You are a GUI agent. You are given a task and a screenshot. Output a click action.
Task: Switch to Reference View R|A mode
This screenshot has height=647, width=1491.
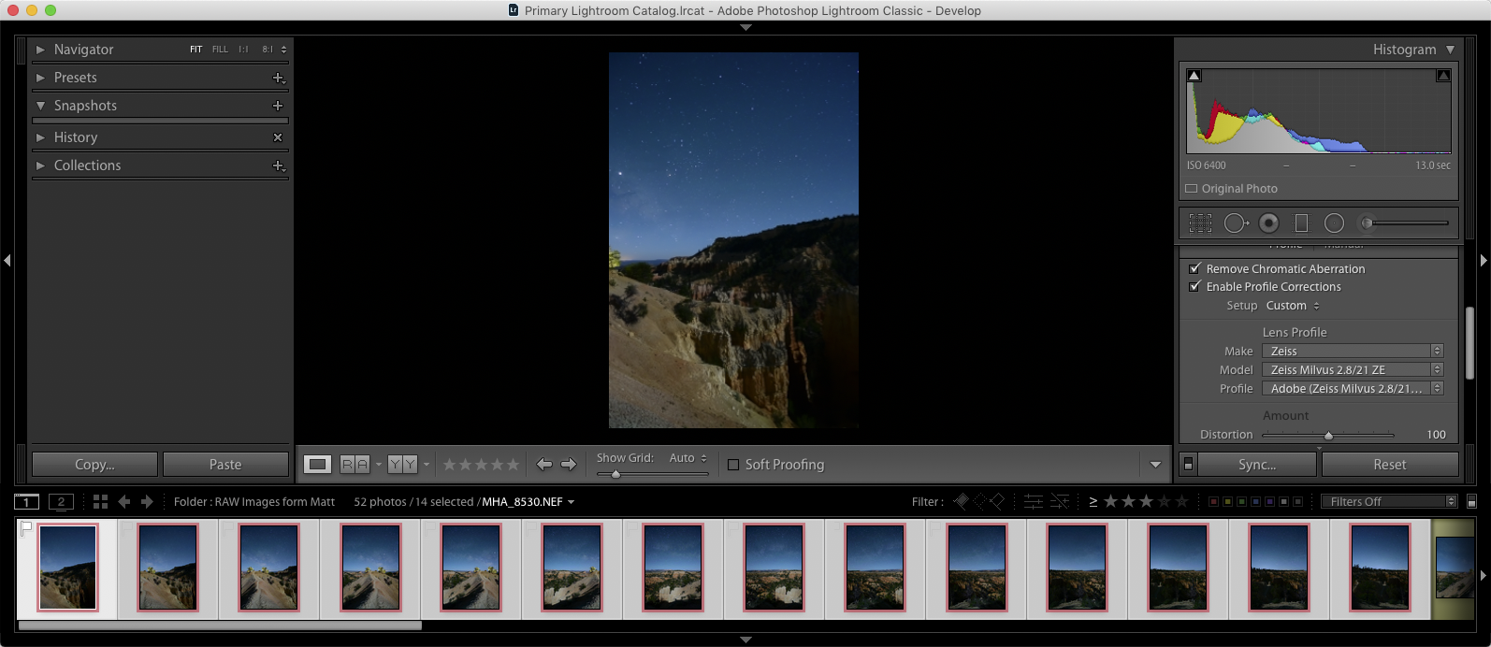point(355,464)
